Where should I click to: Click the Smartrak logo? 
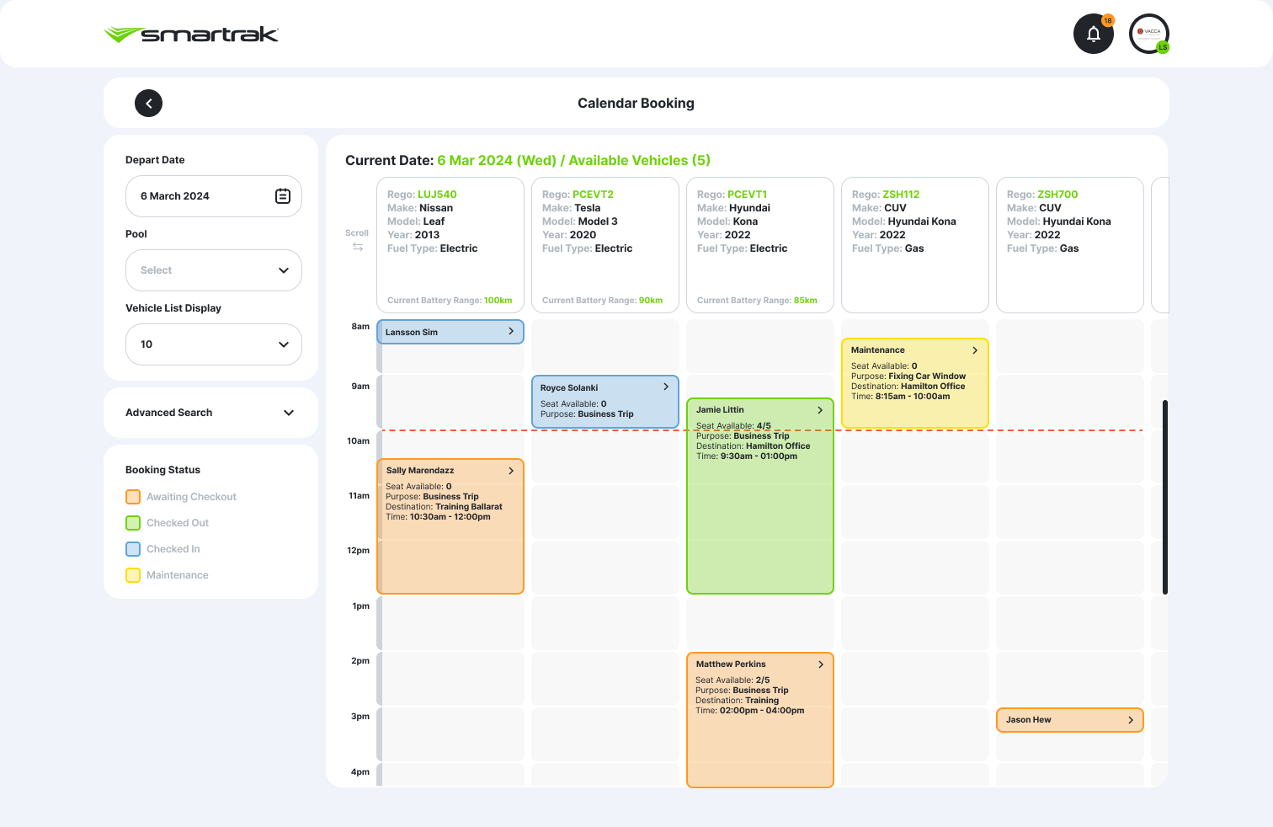pos(191,35)
